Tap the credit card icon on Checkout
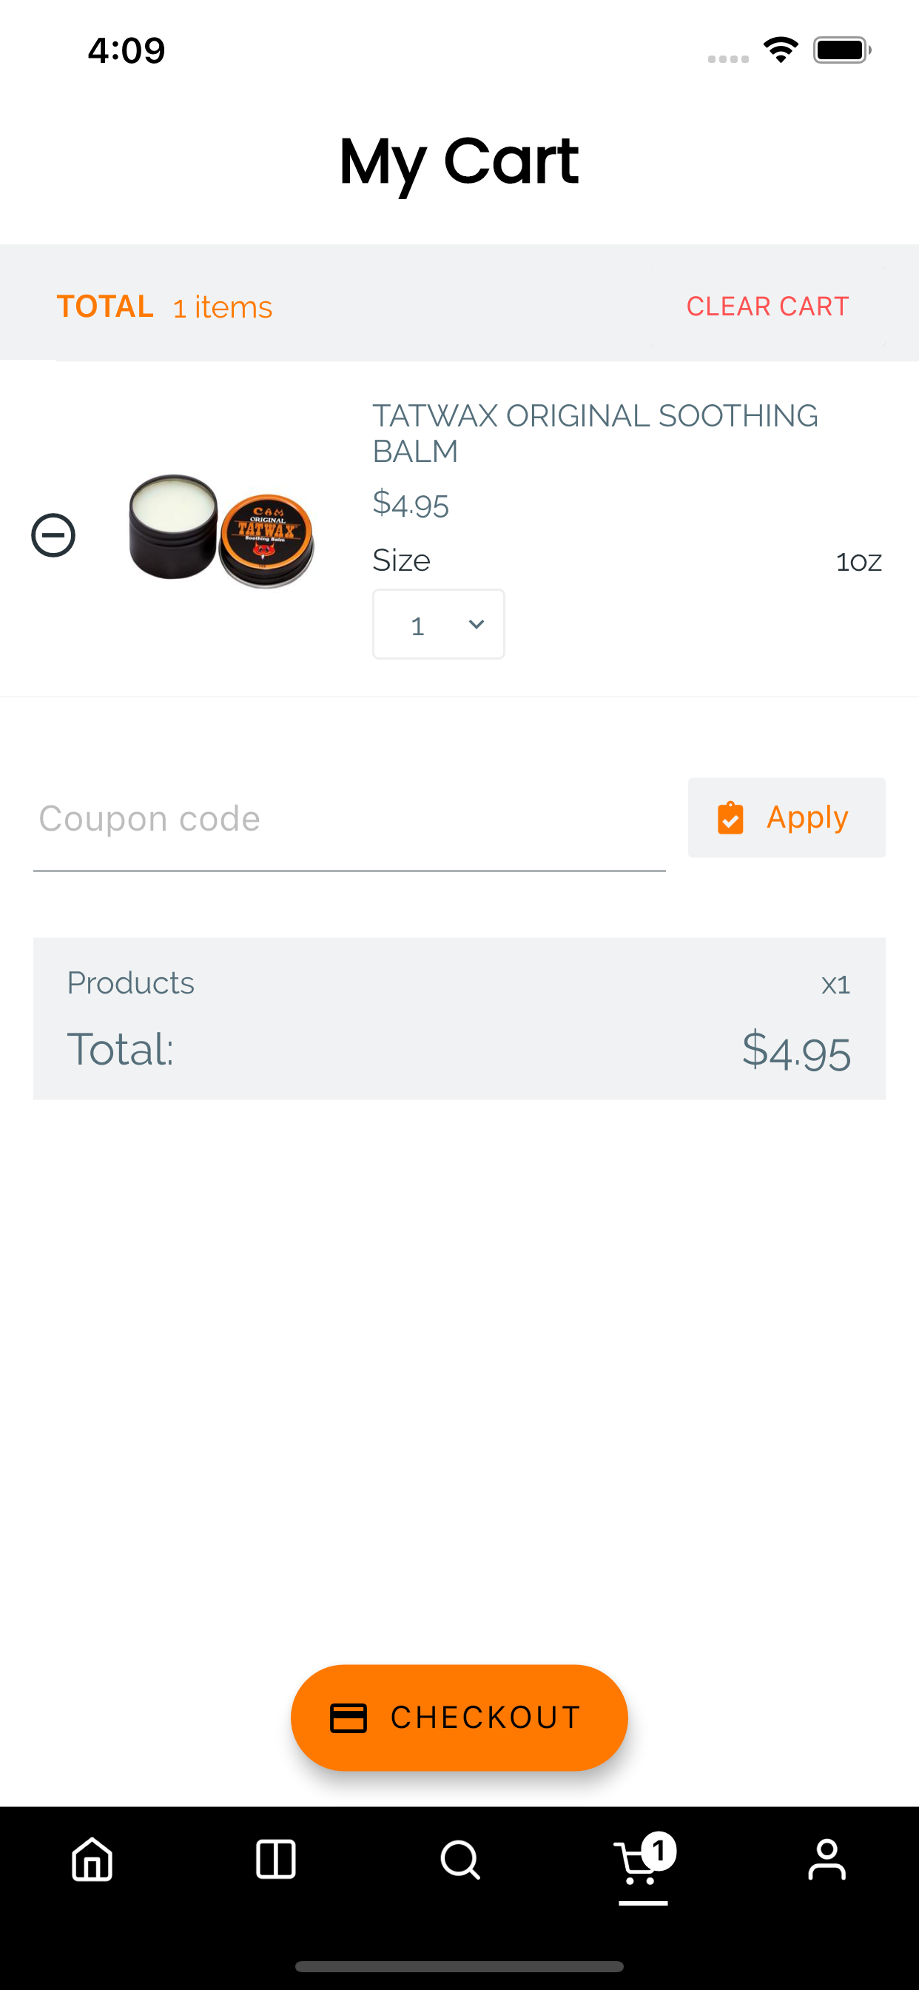The height and width of the screenshot is (1990, 919). tap(349, 1718)
